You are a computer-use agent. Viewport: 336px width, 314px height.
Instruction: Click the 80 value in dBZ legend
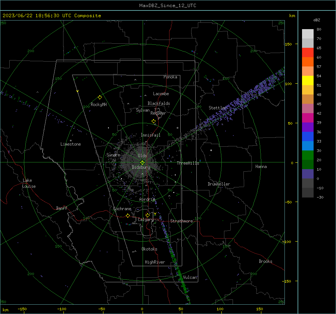[x=319, y=29]
